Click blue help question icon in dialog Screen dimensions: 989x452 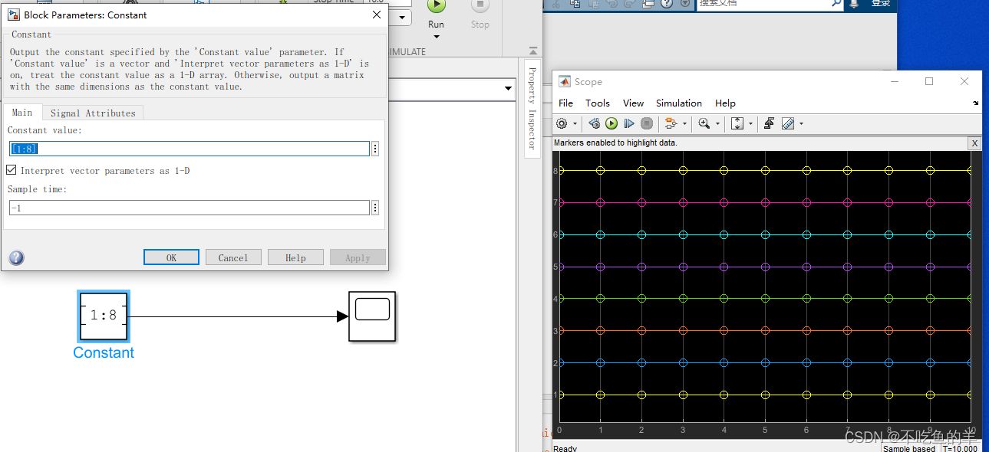[16, 257]
